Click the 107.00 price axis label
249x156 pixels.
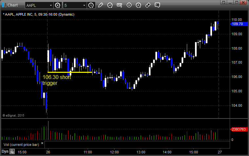[237, 62]
